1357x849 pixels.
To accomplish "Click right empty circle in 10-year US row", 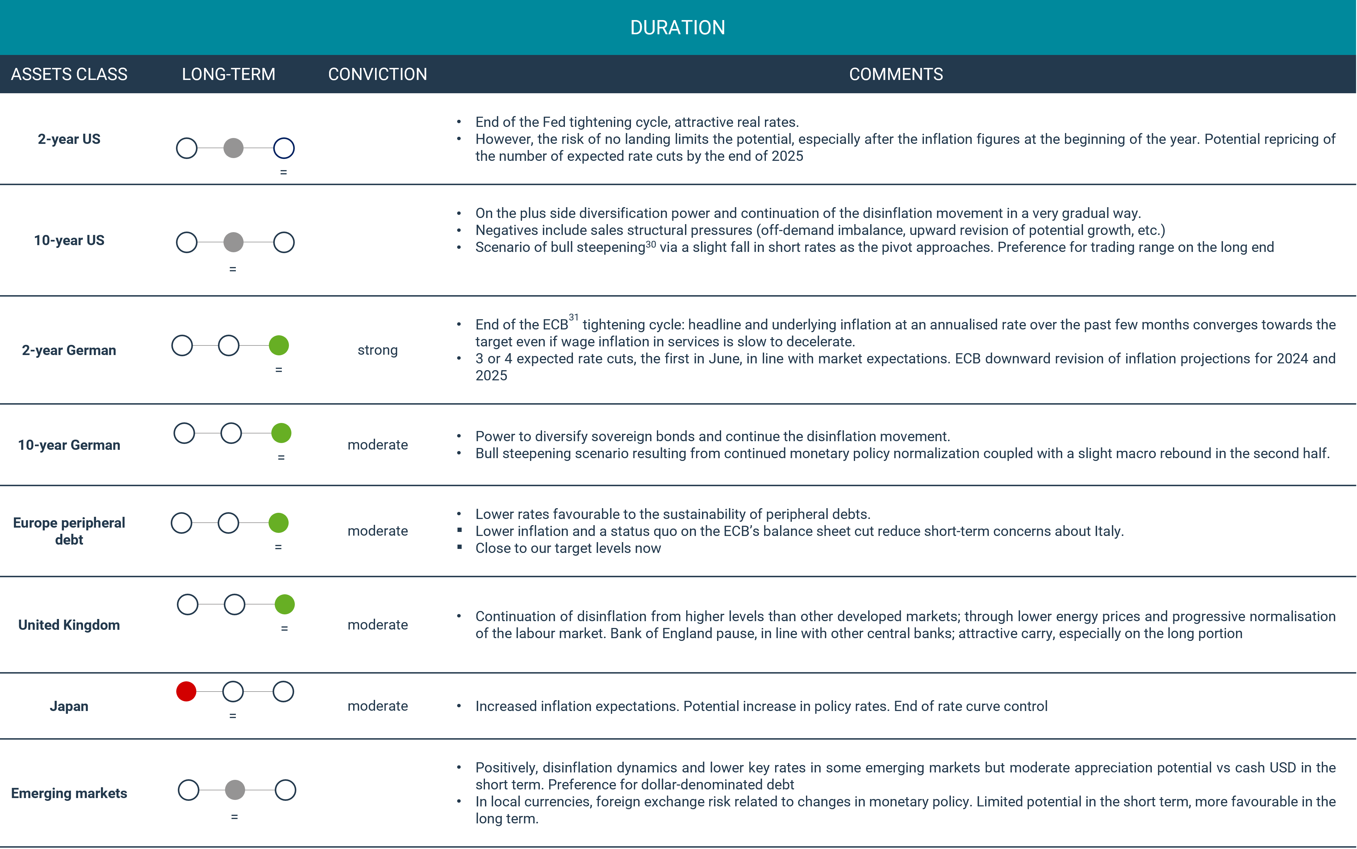I will pyautogui.click(x=283, y=243).
